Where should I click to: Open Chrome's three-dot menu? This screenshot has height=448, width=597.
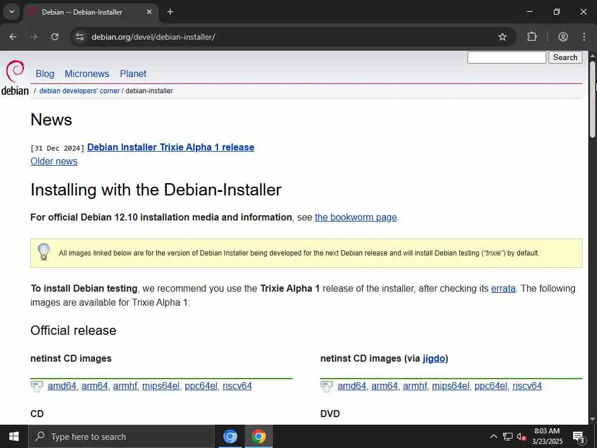pos(584,37)
